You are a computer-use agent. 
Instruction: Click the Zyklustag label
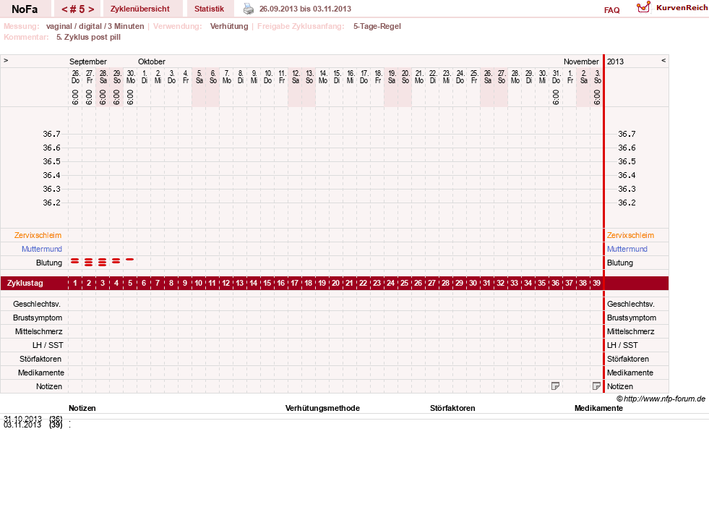[25, 283]
